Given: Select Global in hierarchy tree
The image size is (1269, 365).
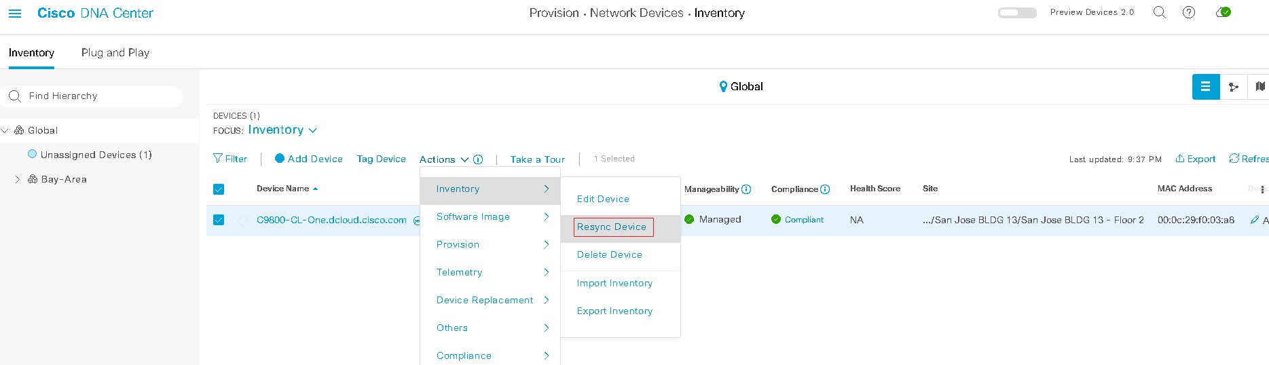Looking at the screenshot, I should click(43, 130).
